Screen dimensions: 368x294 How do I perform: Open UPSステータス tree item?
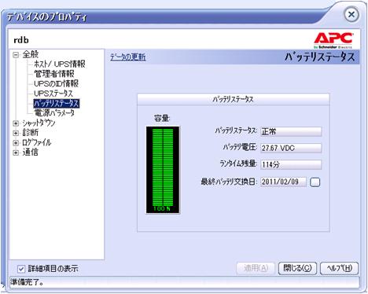click(53, 94)
